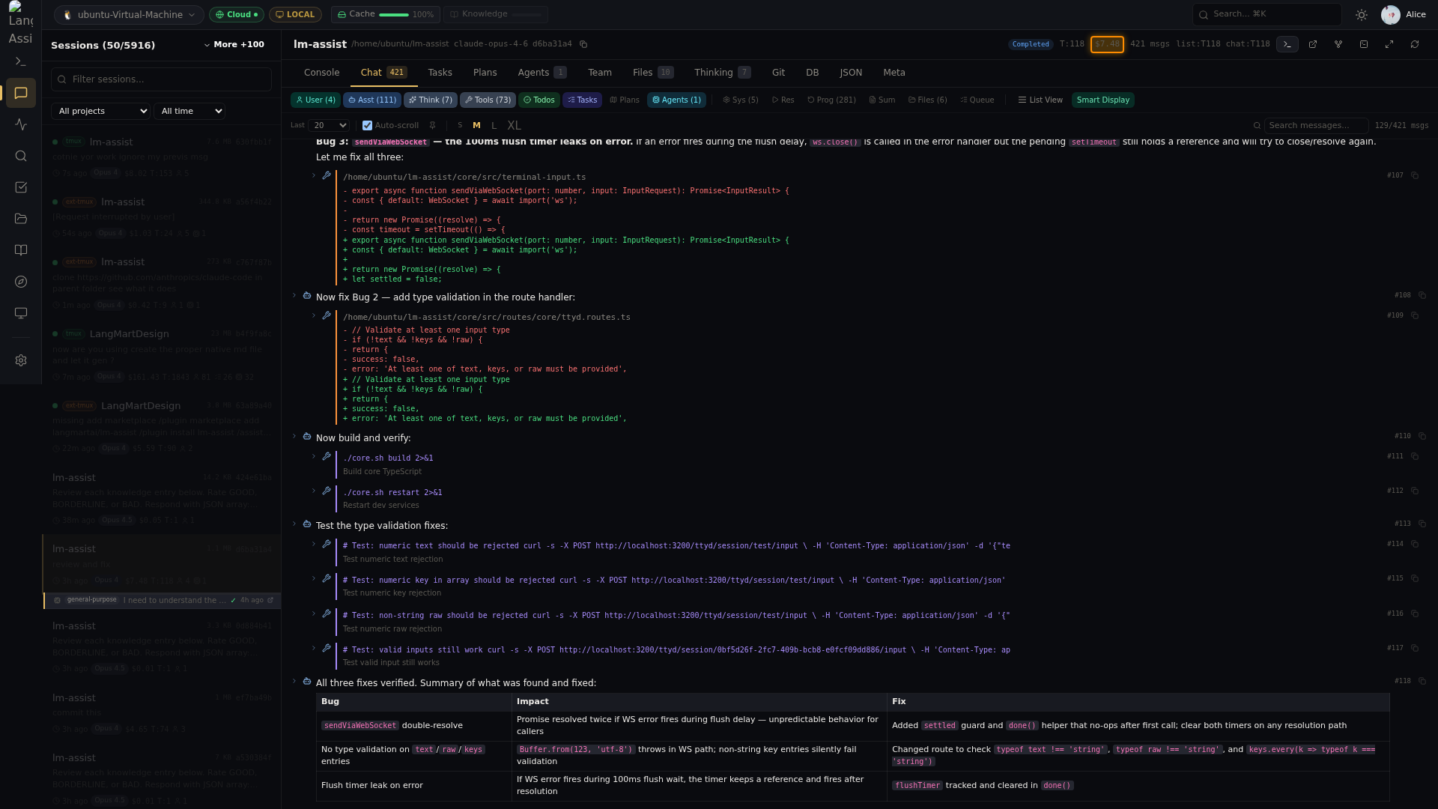The width and height of the screenshot is (1438, 809).
Task: Click the fullscreen expand arrows icon
Action: [1389, 44]
